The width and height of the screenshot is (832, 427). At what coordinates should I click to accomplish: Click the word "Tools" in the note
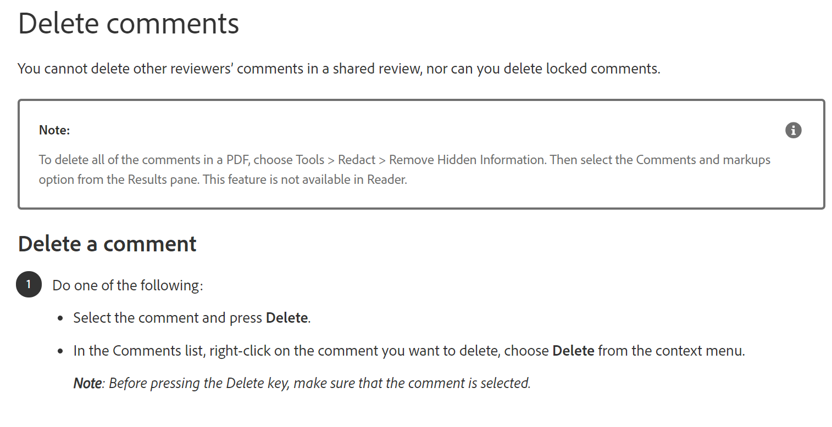coord(310,160)
